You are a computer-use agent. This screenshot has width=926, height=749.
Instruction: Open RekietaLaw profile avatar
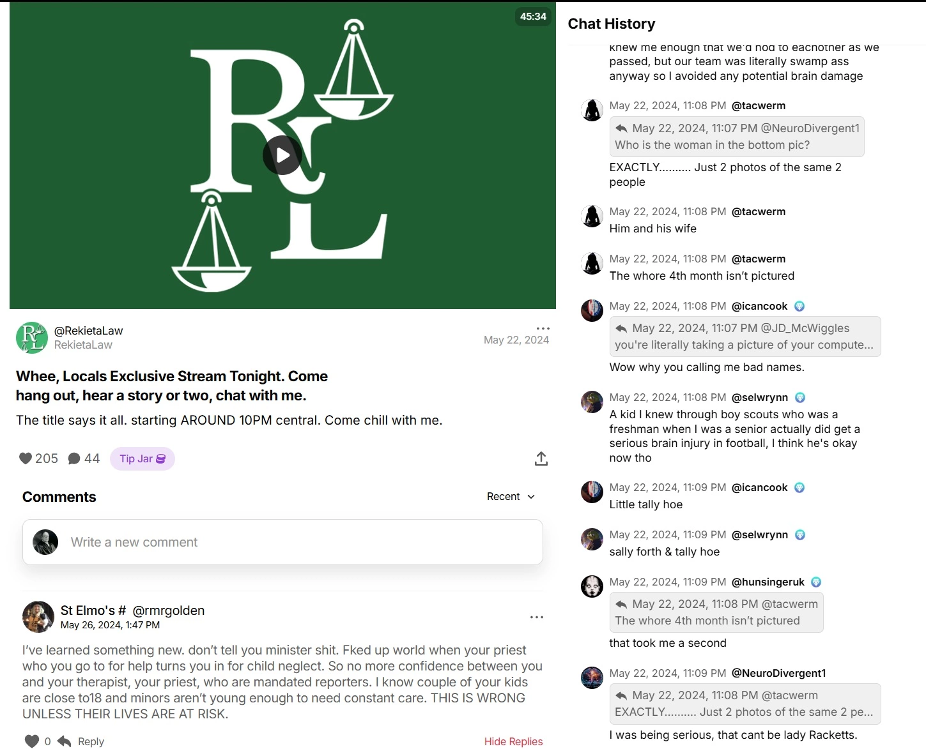(x=32, y=338)
